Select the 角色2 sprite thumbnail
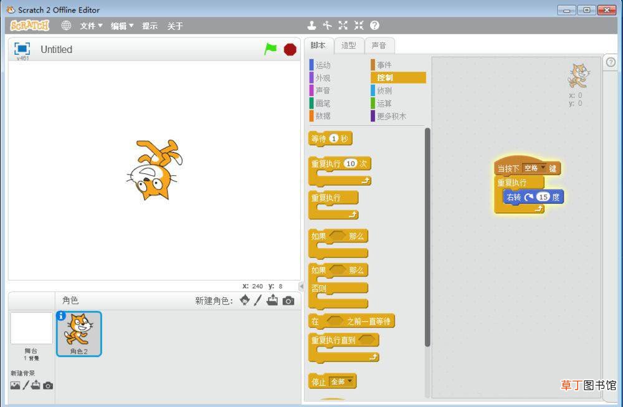 point(79,333)
